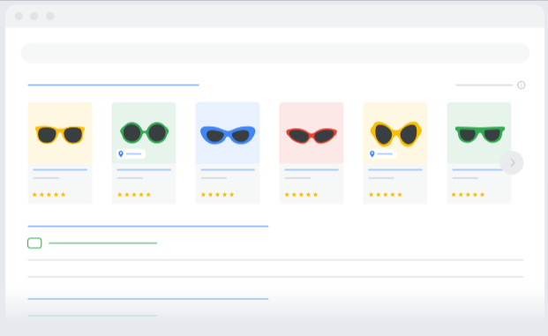Click star rating under green round sunglasses
Viewport: 548px width, 336px height.
click(134, 195)
